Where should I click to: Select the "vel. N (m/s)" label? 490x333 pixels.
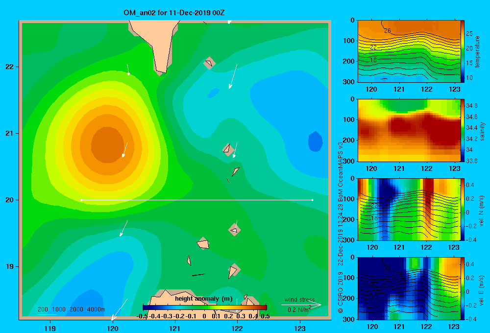(x=482, y=211)
